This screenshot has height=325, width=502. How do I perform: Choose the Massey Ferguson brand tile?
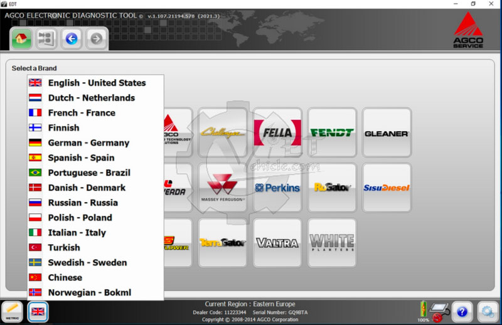pyautogui.click(x=222, y=188)
